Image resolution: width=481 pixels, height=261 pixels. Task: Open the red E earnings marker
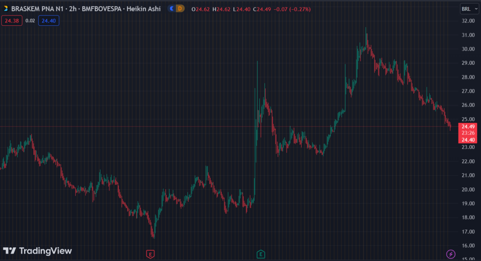pyautogui.click(x=150, y=254)
